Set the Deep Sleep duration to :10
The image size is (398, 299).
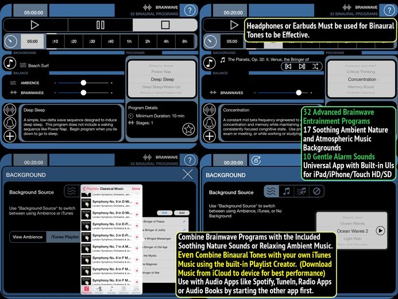tap(55, 41)
